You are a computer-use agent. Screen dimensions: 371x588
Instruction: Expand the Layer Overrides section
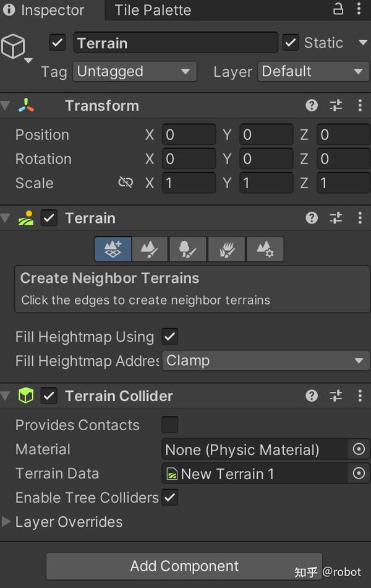click(7, 522)
